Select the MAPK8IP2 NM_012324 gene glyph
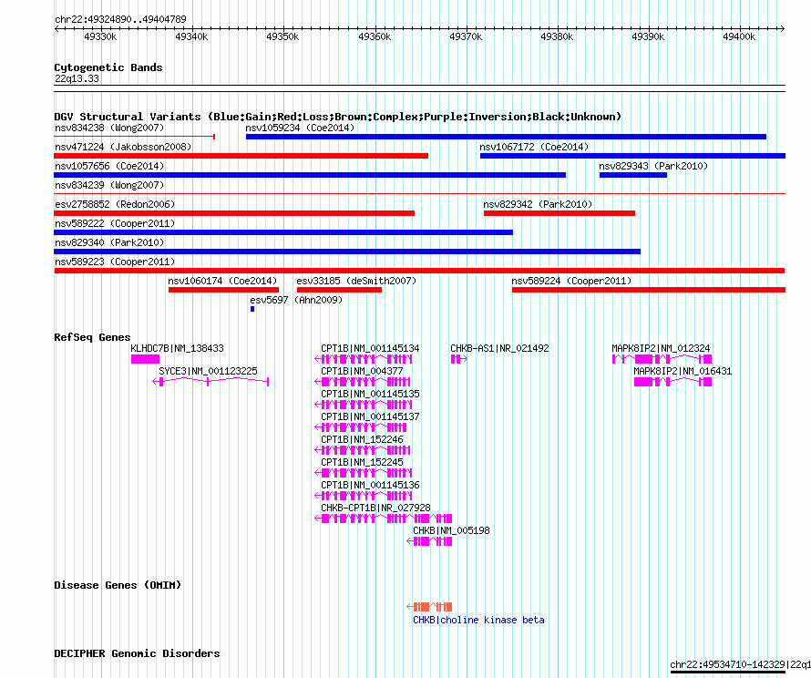 (662, 359)
